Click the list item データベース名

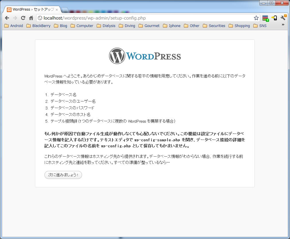click(63, 95)
